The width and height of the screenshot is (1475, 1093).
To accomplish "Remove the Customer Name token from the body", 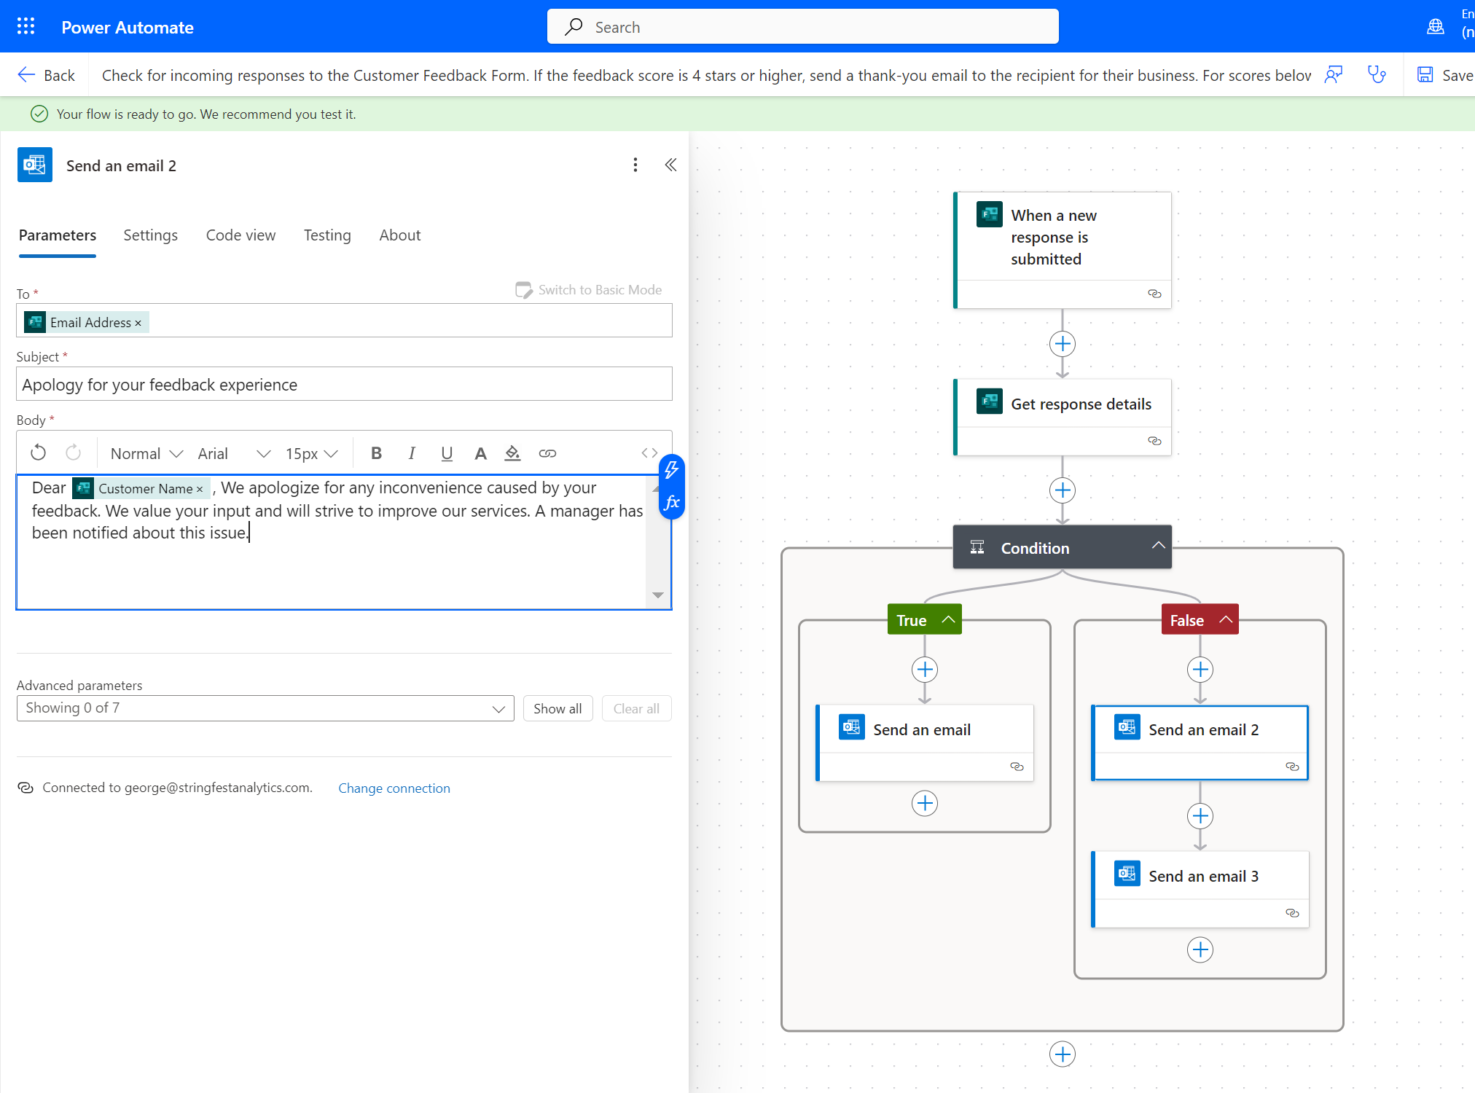I will pyautogui.click(x=200, y=489).
